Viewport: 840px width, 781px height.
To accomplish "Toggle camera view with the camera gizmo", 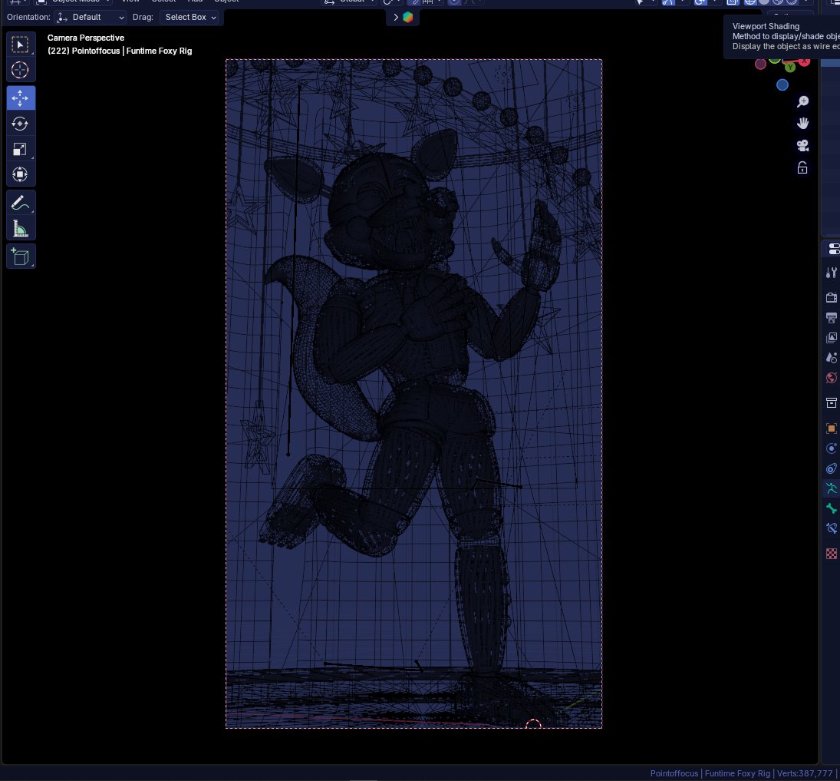I will (802, 146).
